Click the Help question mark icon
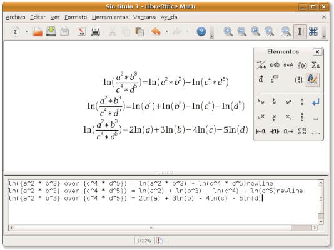Screen dimensions: 334x250 [x=201, y=32]
